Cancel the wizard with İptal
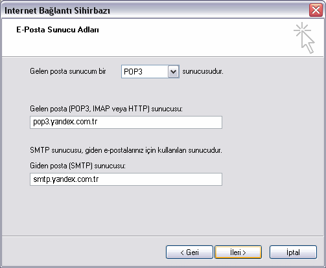This screenshot has width=326, height=268. tap(293, 252)
